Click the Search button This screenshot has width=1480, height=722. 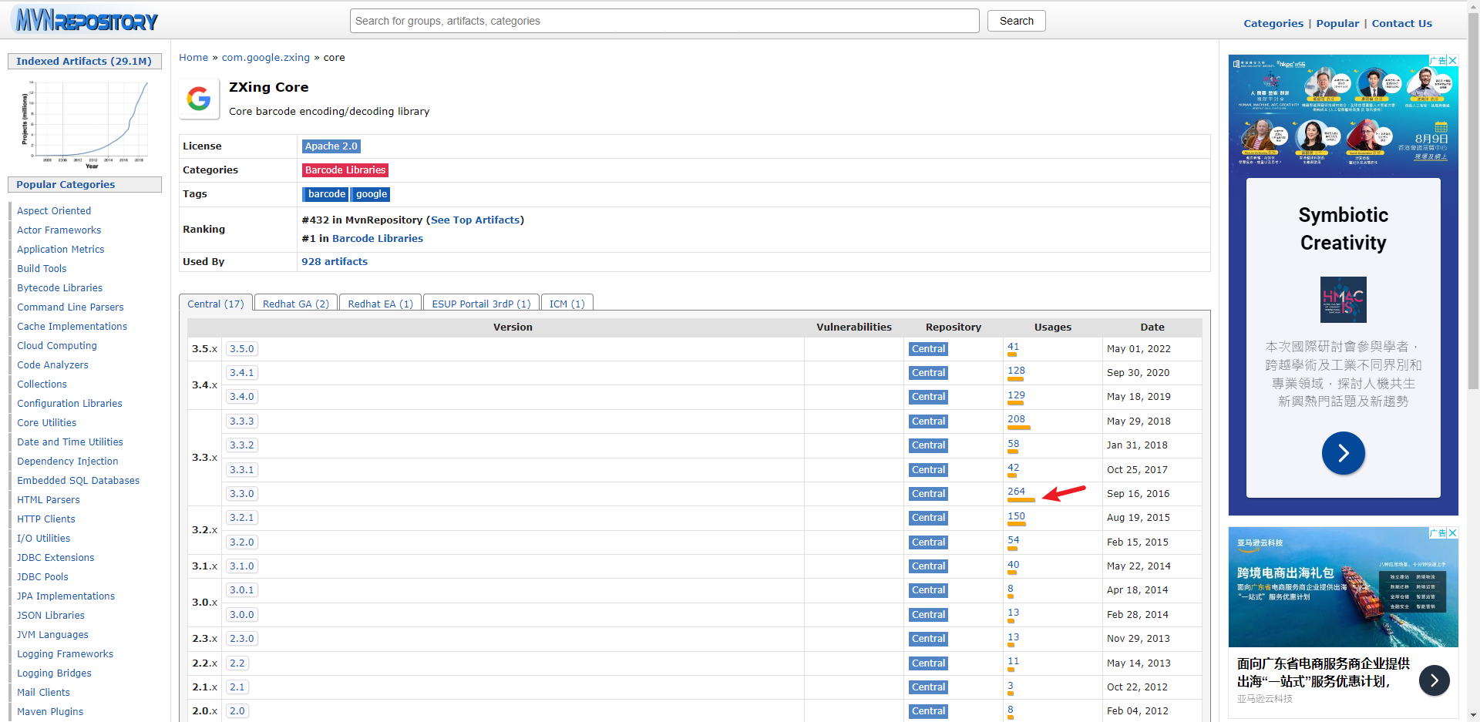(1016, 21)
